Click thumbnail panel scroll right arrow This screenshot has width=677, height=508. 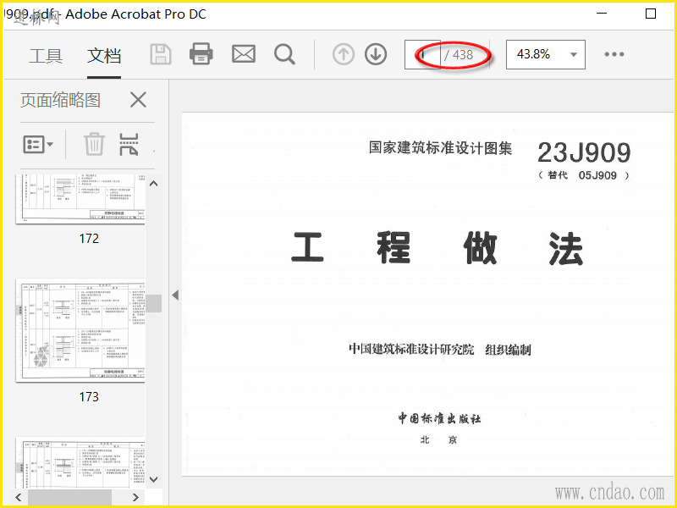135,497
